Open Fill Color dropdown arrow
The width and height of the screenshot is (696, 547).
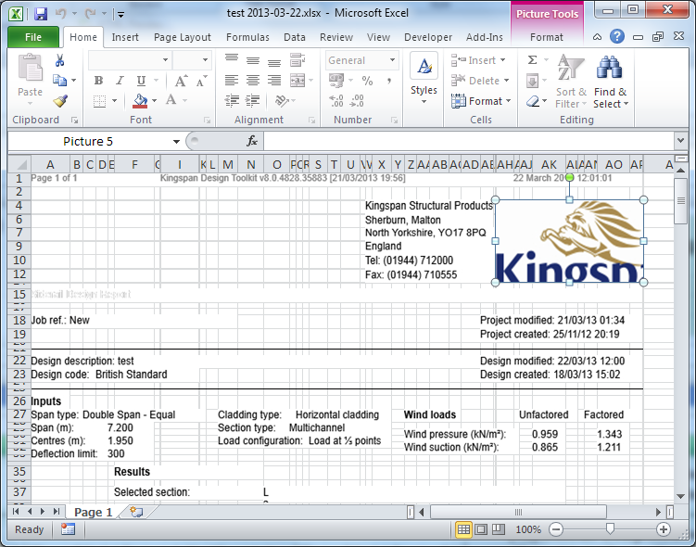click(x=154, y=101)
